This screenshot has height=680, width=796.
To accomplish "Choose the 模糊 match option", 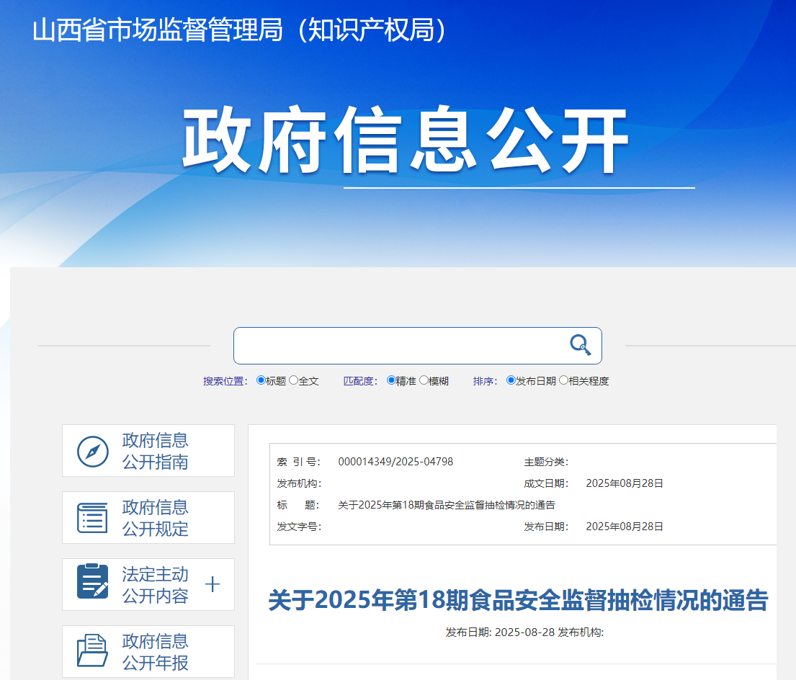I will click(x=424, y=380).
